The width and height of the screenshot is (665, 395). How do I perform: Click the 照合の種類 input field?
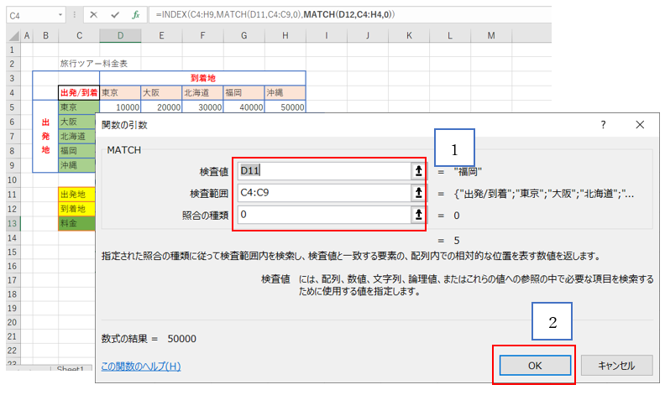click(322, 215)
